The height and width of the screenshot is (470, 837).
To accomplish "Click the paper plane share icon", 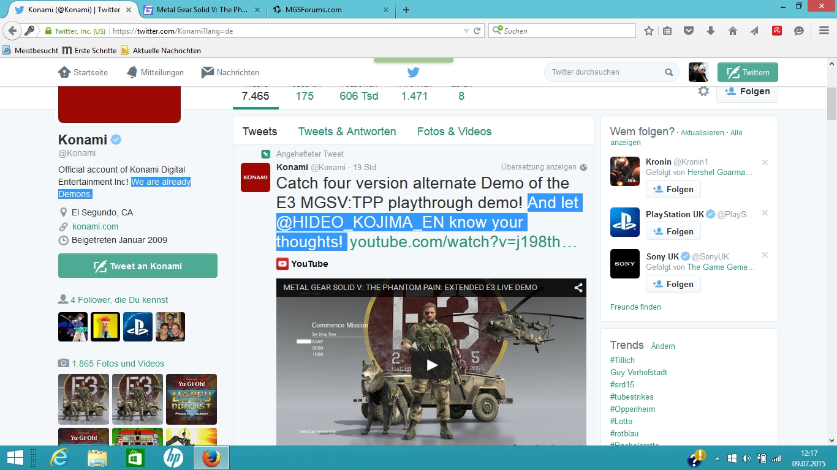I will pyautogui.click(x=754, y=31).
